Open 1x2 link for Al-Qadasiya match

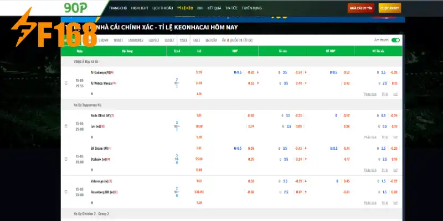point(395,94)
